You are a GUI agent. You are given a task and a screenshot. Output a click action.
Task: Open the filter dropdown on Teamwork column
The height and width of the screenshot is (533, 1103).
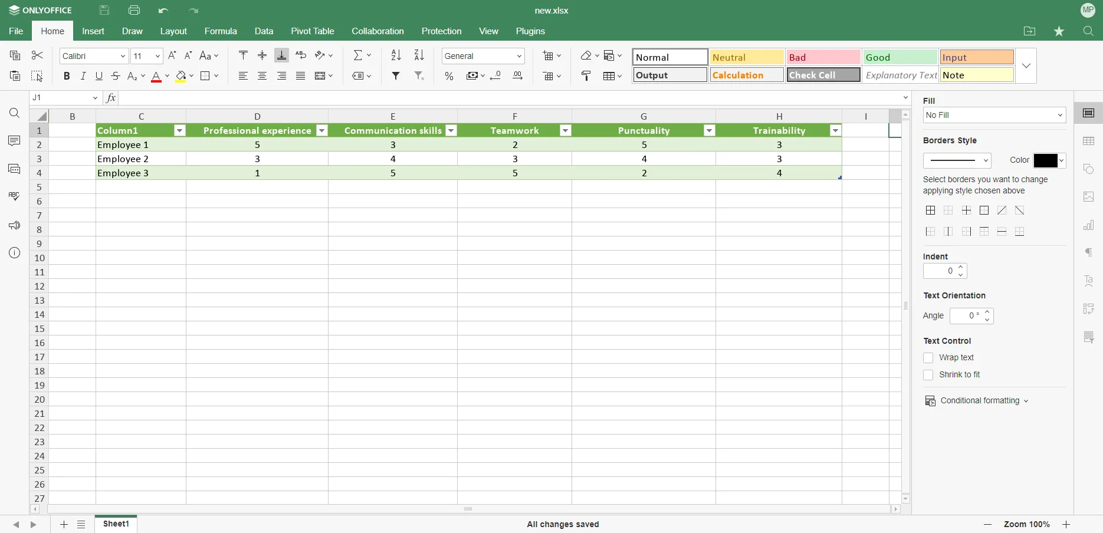pyautogui.click(x=564, y=131)
